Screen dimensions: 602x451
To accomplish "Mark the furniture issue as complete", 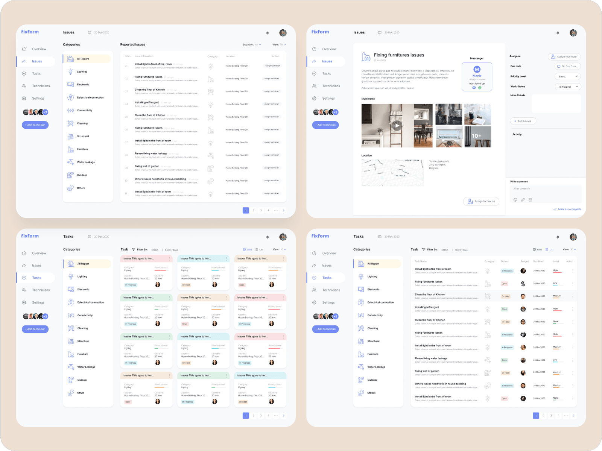I will tap(567, 209).
